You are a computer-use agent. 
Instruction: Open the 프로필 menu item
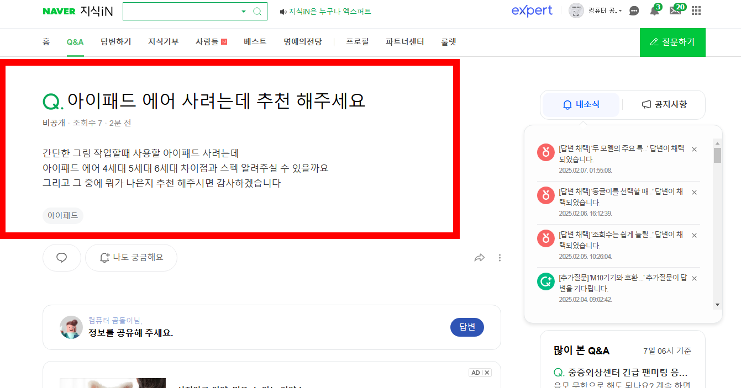click(x=358, y=42)
